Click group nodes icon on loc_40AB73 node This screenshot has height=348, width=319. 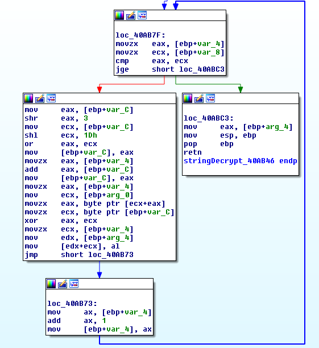click(x=74, y=284)
